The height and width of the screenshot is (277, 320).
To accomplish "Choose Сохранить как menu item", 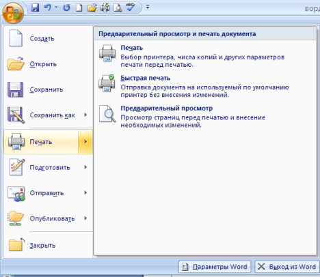I will click(x=41, y=115).
